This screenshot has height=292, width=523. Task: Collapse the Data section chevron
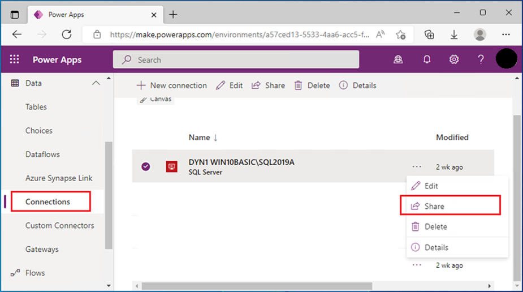click(x=96, y=83)
